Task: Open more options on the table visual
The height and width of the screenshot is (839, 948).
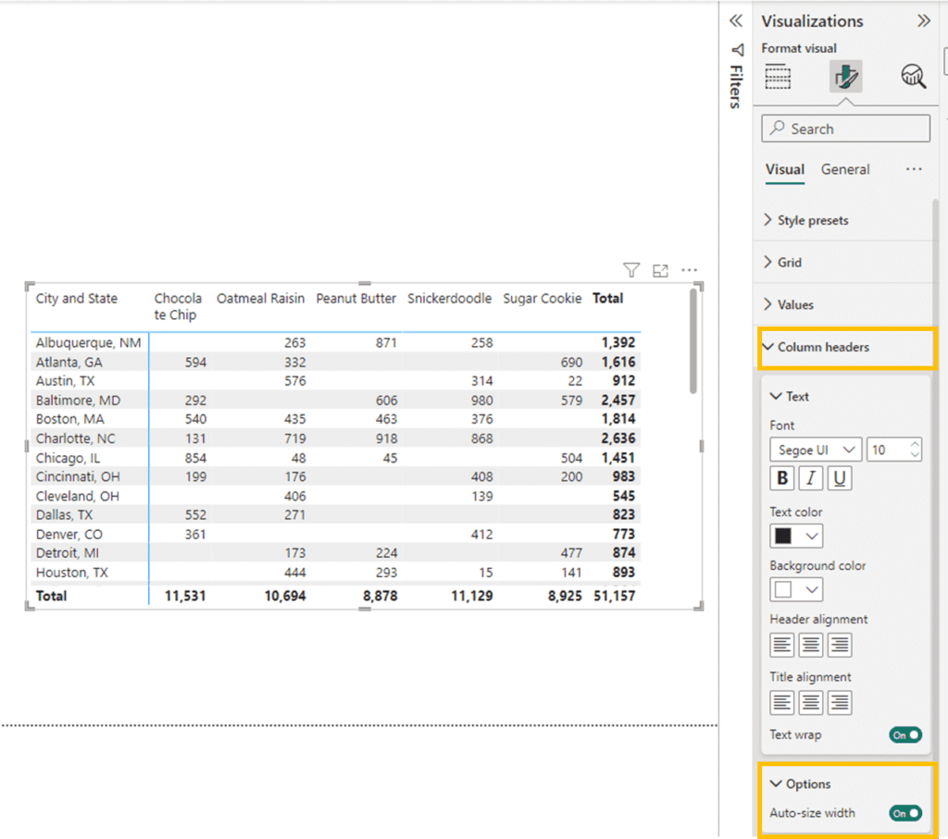Action: coord(689,270)
